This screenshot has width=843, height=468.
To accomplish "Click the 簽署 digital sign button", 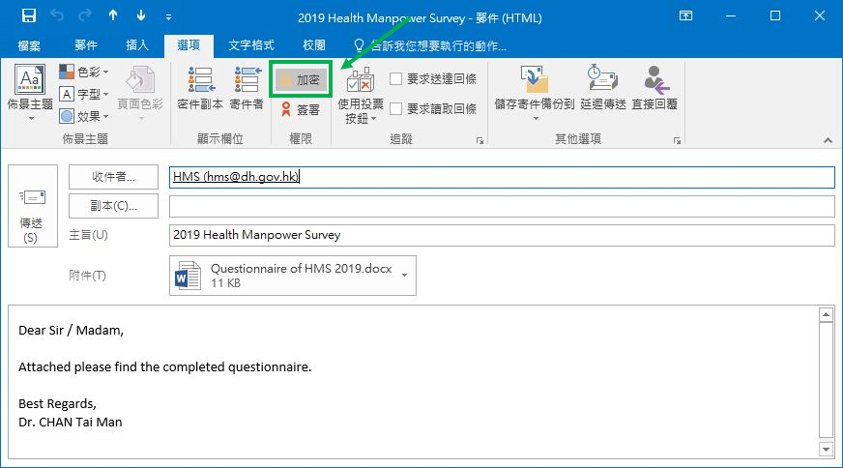I will [301, 109].
